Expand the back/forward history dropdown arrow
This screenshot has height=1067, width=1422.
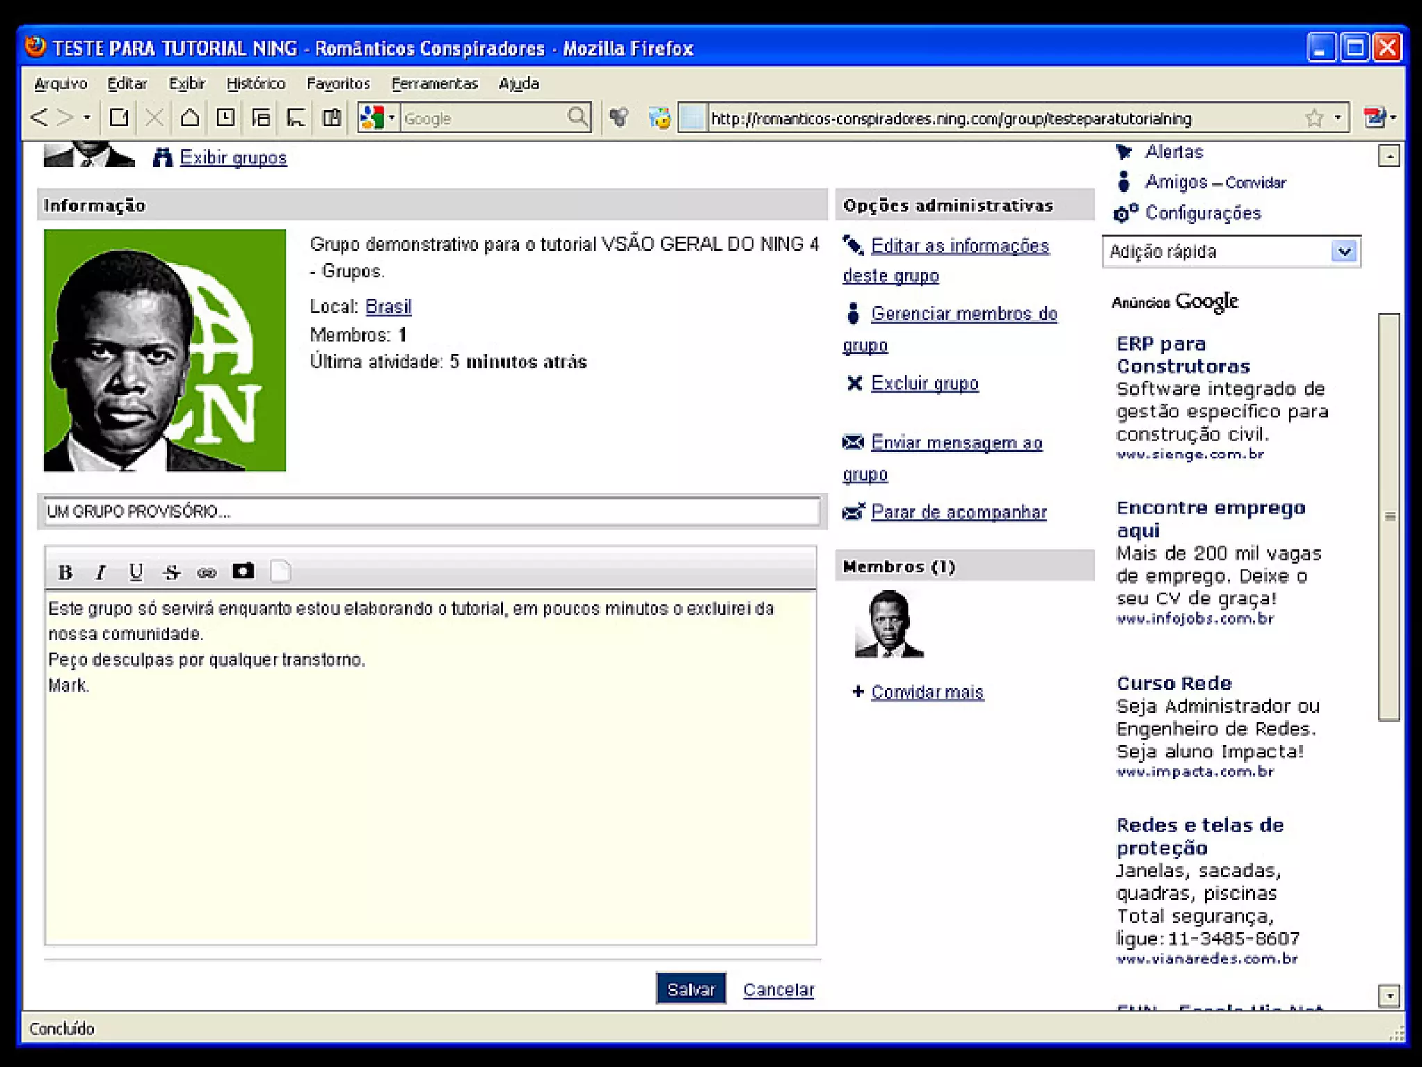tap(87, 118)
